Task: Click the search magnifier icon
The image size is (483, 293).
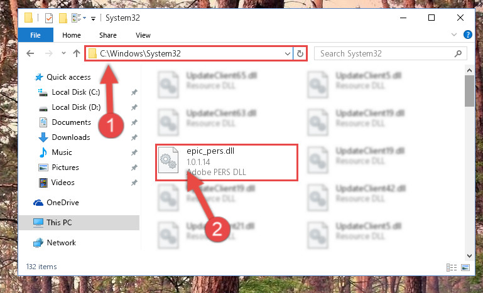Action: [458, 53]
